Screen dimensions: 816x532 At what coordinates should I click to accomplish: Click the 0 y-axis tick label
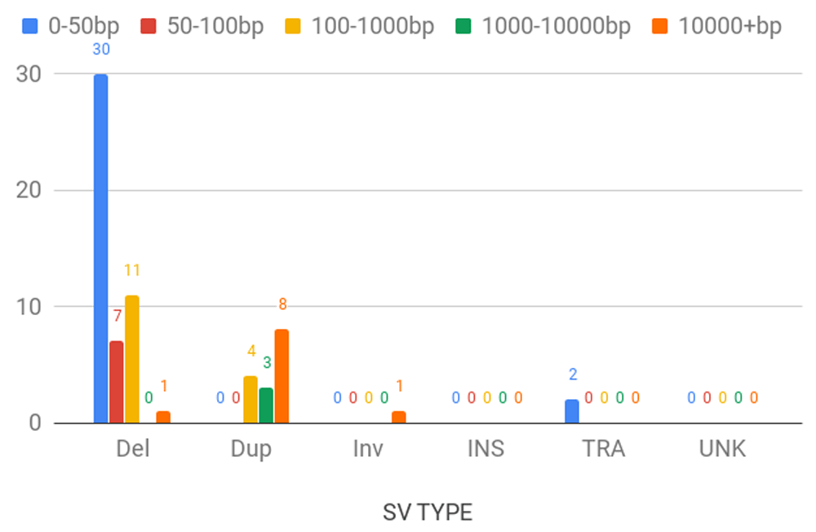coord(35,423)
